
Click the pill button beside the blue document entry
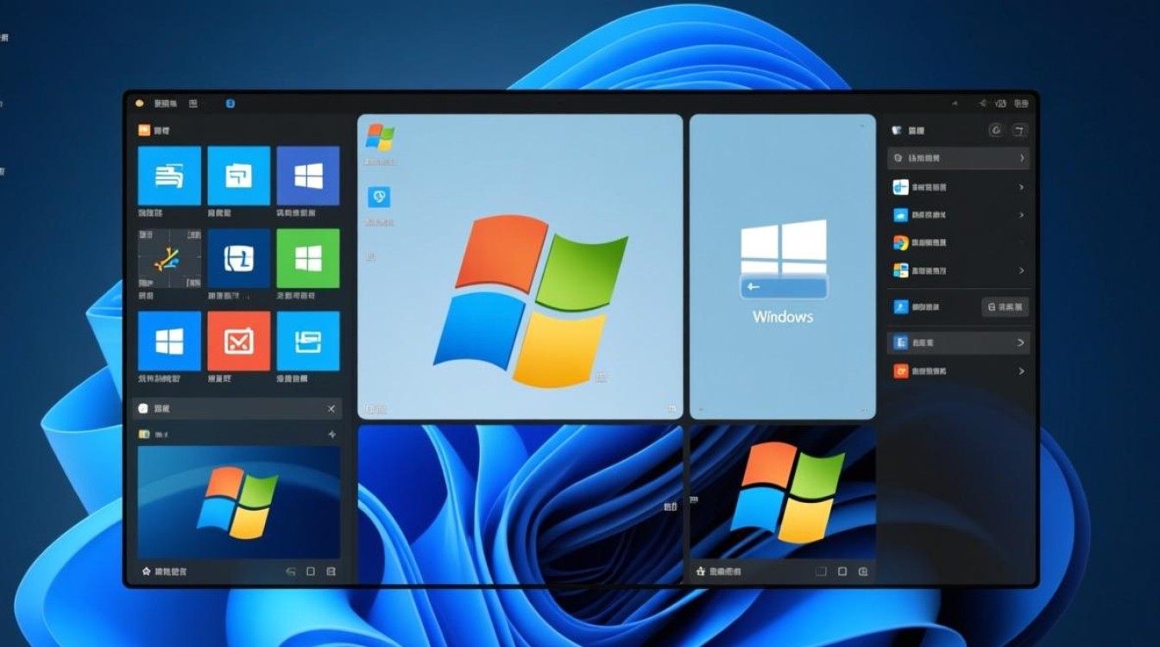tap(1005, 307)
